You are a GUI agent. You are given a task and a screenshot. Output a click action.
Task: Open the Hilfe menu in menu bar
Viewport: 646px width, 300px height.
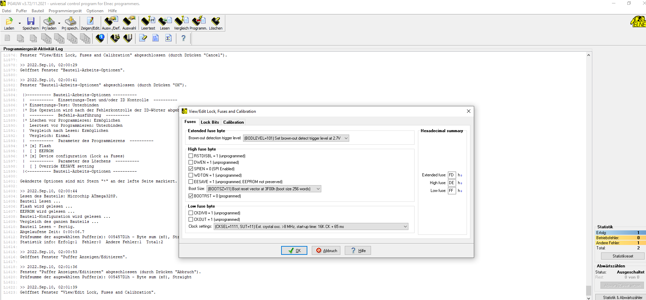(113, 11)
